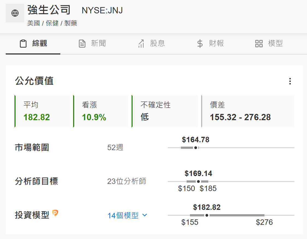Click the 價差 155.32 - 276.28 card
Viewport: 307px width, 239px height.
point(248,111)
